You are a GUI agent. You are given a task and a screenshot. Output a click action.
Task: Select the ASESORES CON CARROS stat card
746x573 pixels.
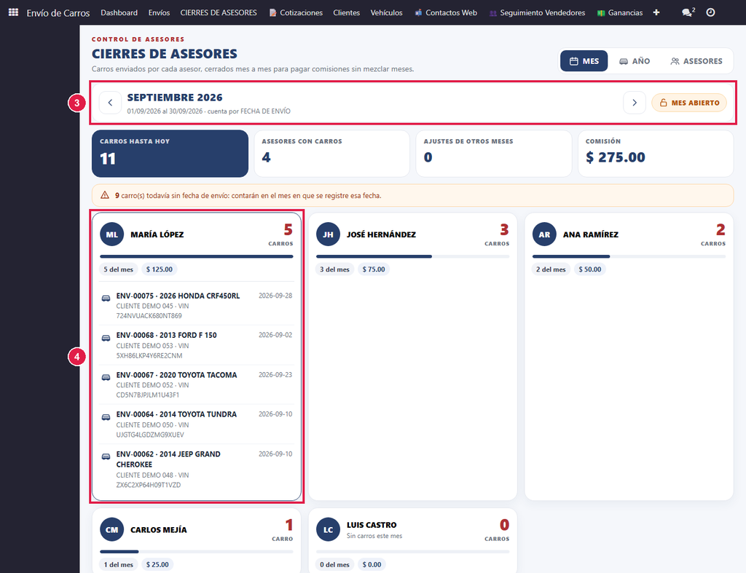[x=332, y=154]
